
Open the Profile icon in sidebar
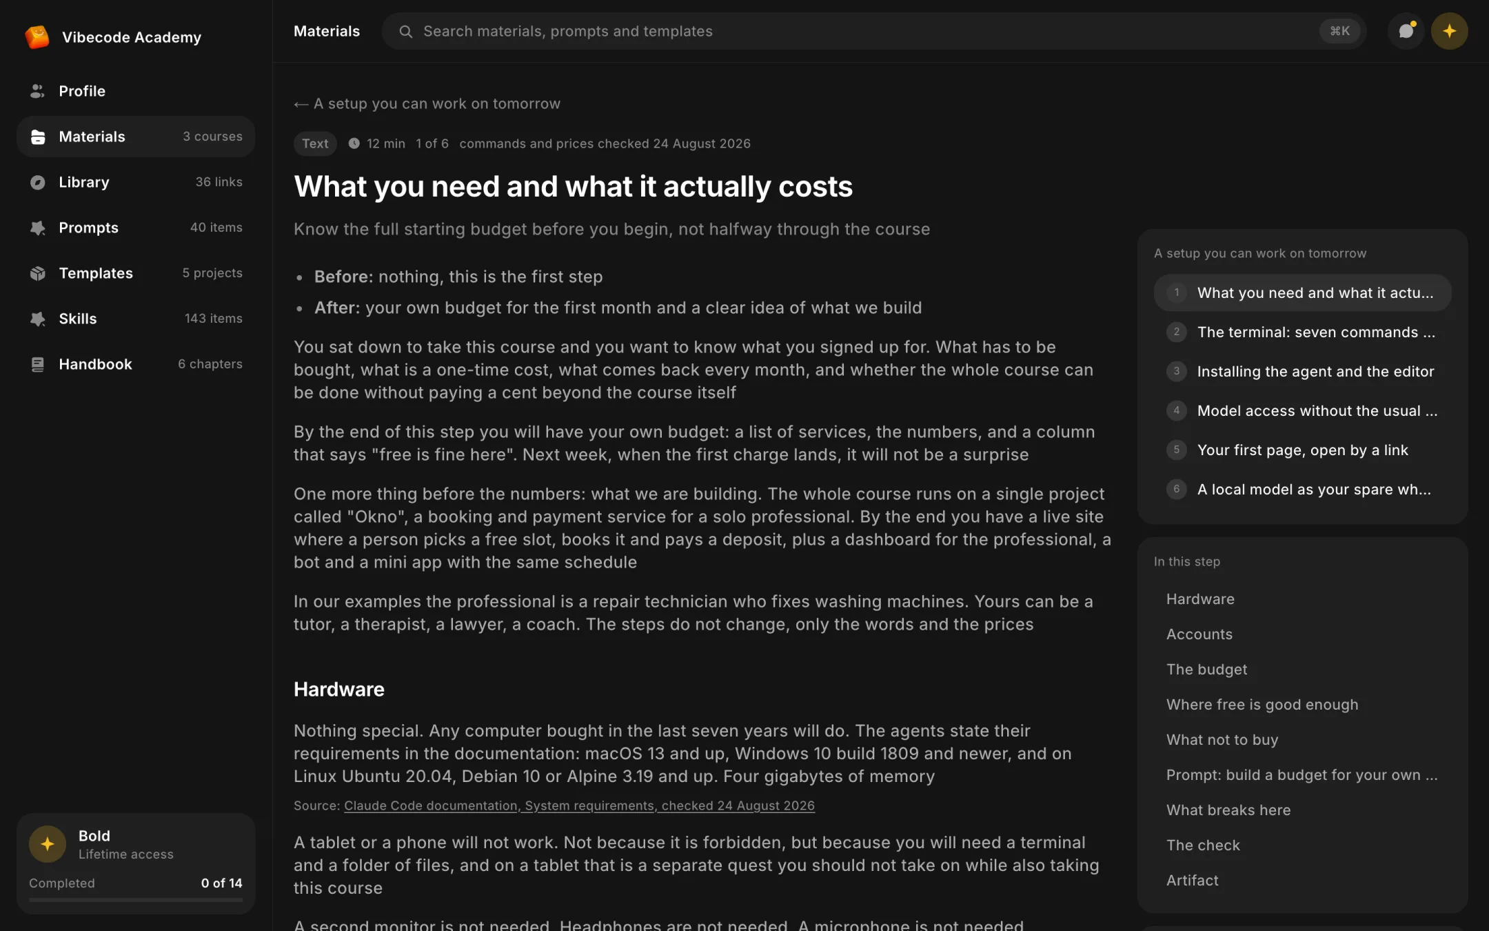pyautogui.click(x=37, y=91)
